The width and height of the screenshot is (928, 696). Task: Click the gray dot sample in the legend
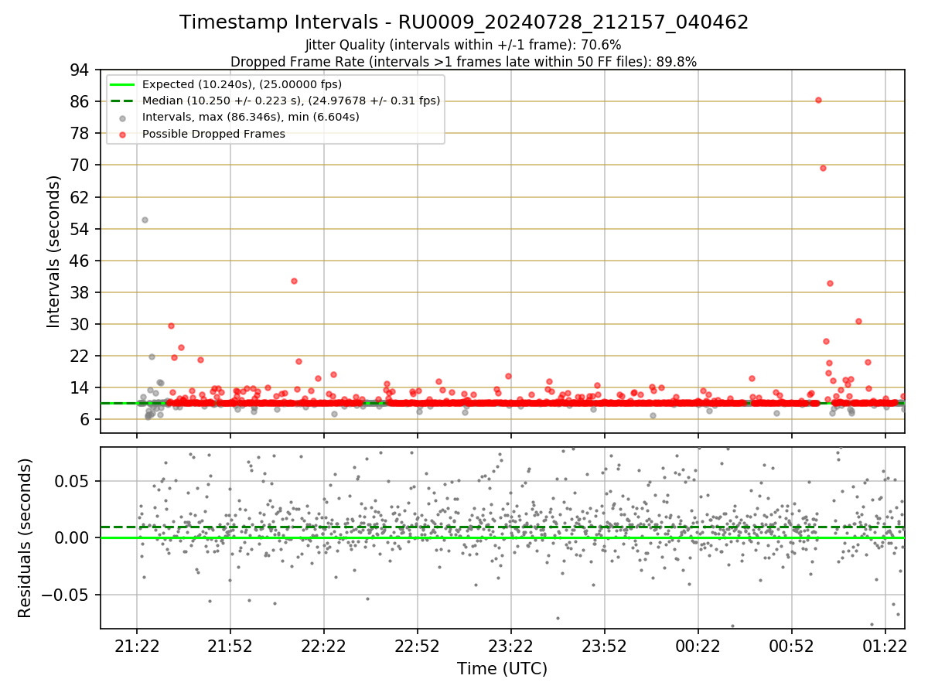coord(123,118)
